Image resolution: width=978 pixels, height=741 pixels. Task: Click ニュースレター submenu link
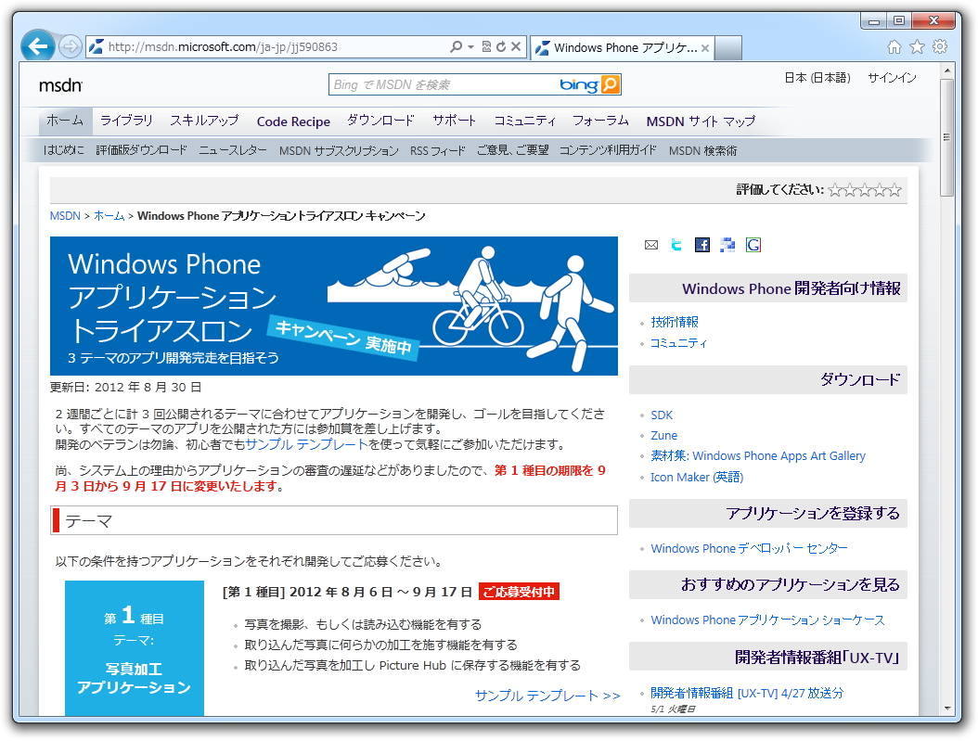pos(233,150)
